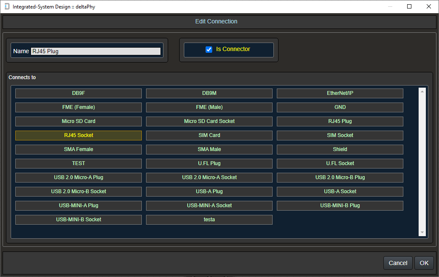This screenshot has height=277, width=439.
Task: Cancel the connection edit
Action: pos(397,263)
